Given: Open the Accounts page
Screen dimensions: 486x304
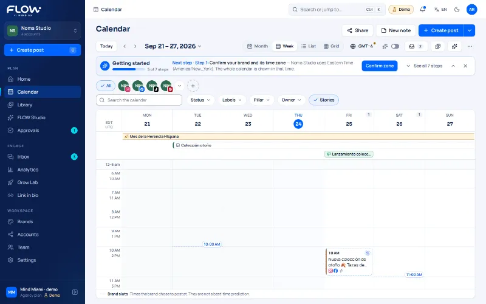Looking at the screenshot, I should click(43, 235).
